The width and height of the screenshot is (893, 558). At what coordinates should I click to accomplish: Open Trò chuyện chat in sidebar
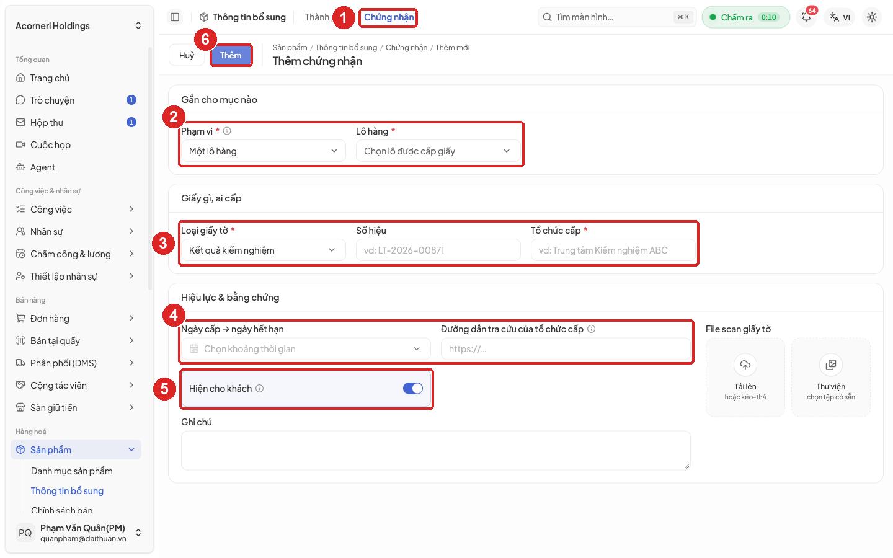(76, 100)
